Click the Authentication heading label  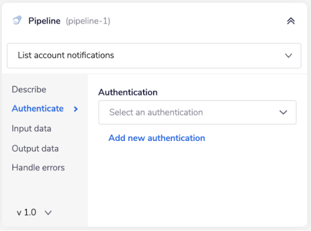point(128,92)
